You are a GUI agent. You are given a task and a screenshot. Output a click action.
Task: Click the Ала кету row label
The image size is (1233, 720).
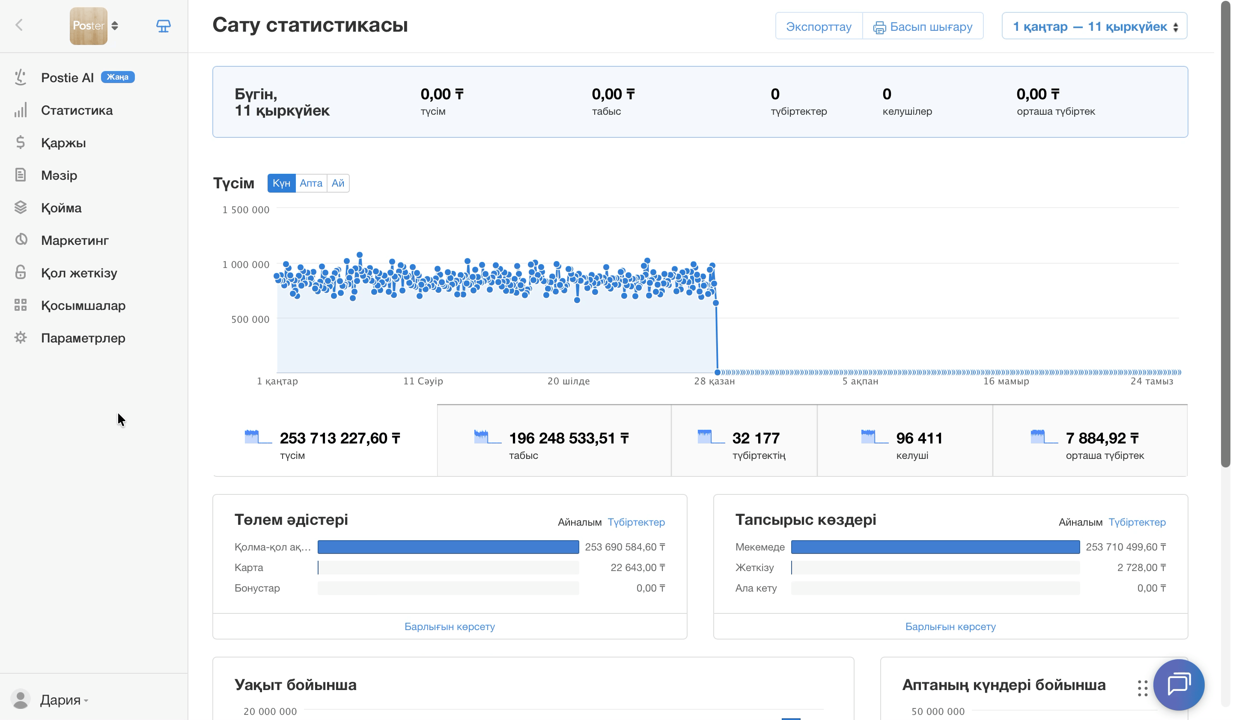click(756, 588)
